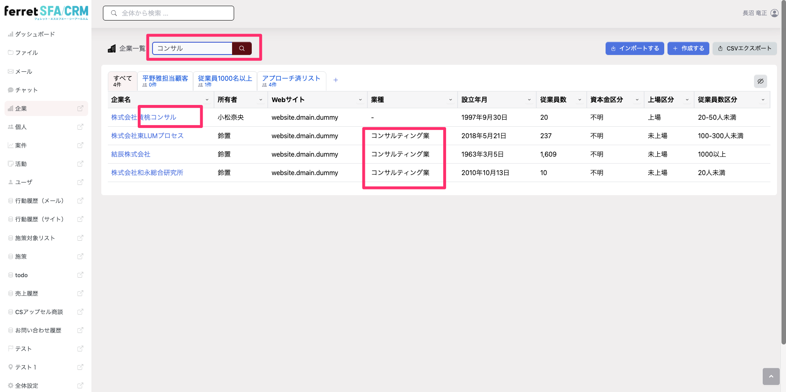This screenshot has width=786, height=392.
Task: Click the ferret SFA/CRM logo
Action: pos(46,12)
